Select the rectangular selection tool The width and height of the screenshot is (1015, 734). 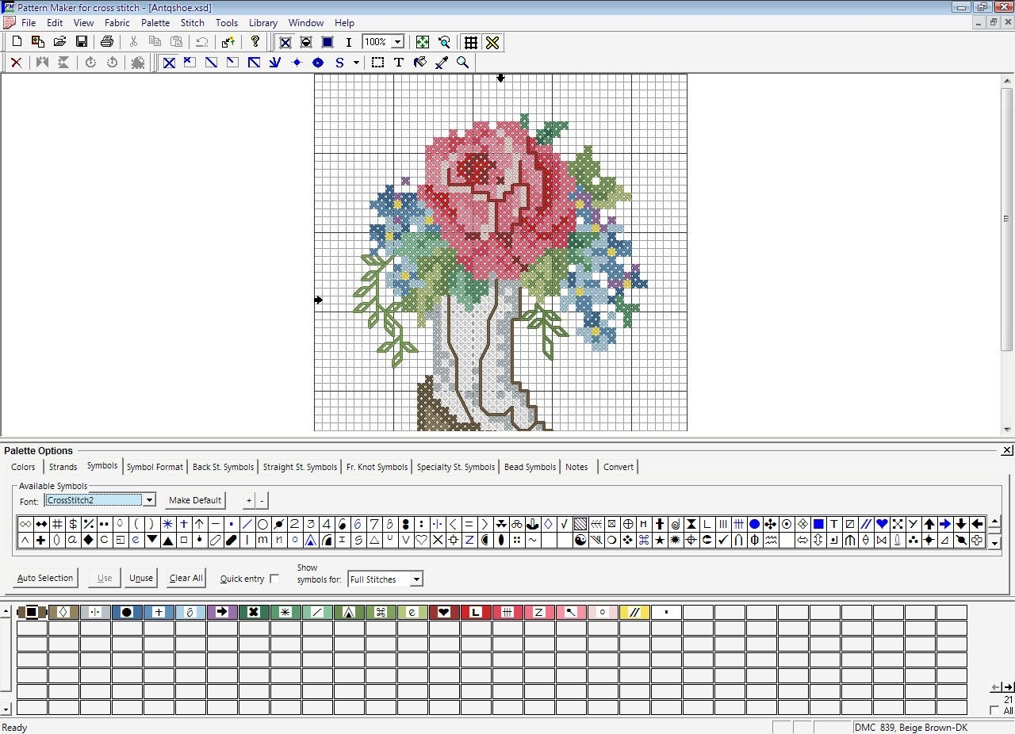377,63
